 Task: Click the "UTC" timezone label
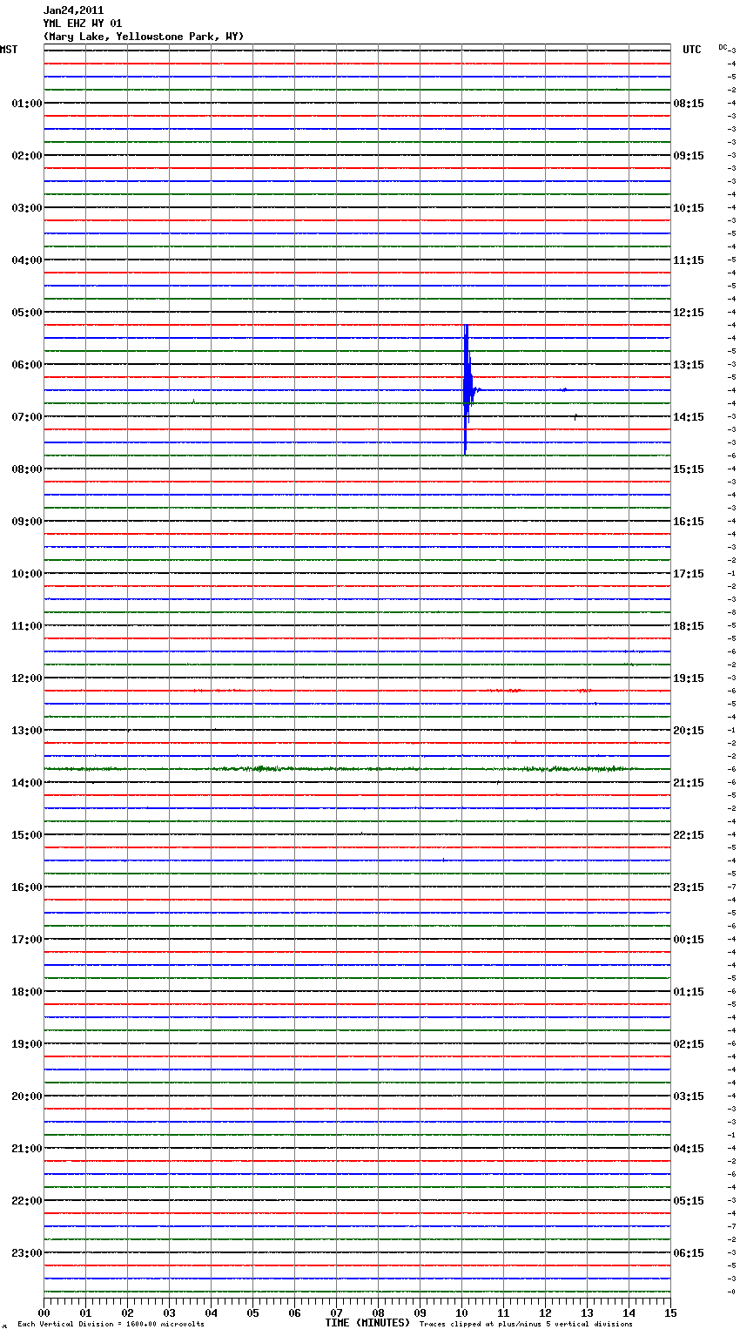tap(692, 50)
